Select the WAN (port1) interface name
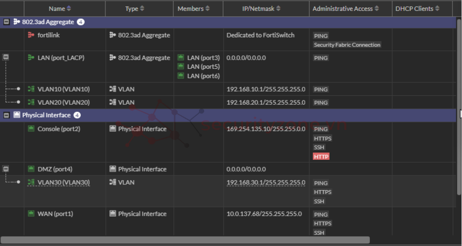This screenshot has width=462, height=246. pos(56,214)
